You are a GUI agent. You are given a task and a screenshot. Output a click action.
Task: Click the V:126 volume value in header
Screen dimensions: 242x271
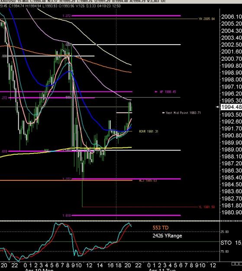pos(80,6)
